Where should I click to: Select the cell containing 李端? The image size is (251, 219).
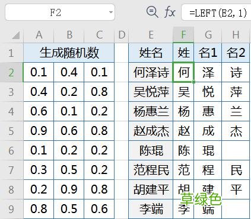[x=151, y=209]
